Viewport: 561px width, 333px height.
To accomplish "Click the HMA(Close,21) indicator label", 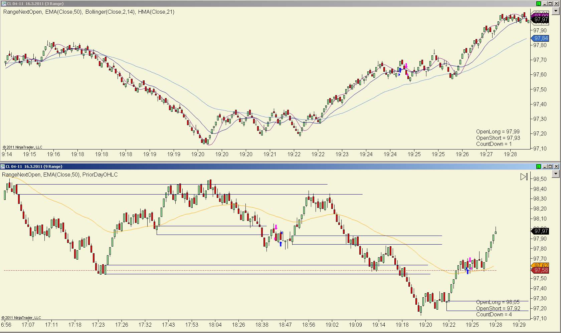I will coord(156,12).
